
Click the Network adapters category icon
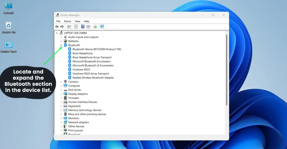(x=65, y=122)
